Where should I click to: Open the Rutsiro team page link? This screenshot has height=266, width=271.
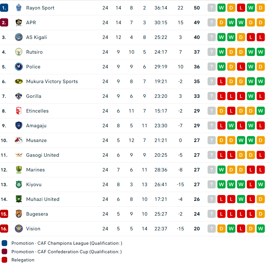[x=34, y=52]
